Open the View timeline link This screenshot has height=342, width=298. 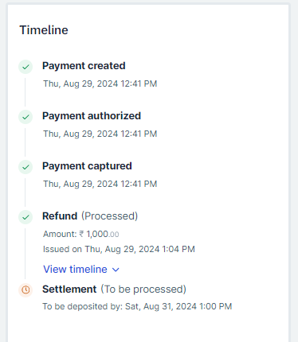75,270
